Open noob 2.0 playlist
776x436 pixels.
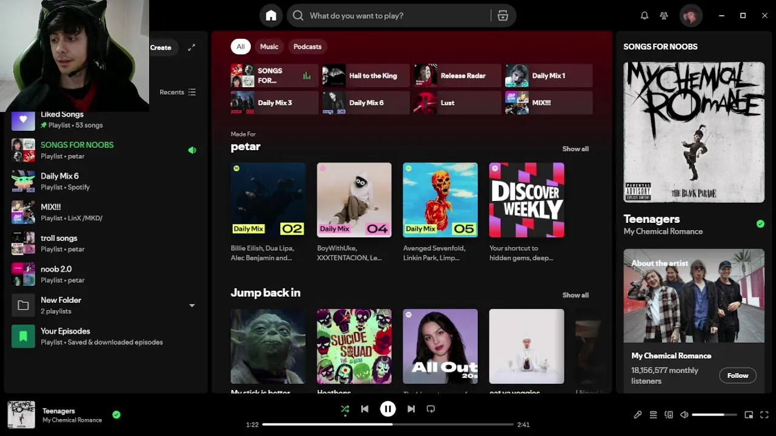(106, 274)
